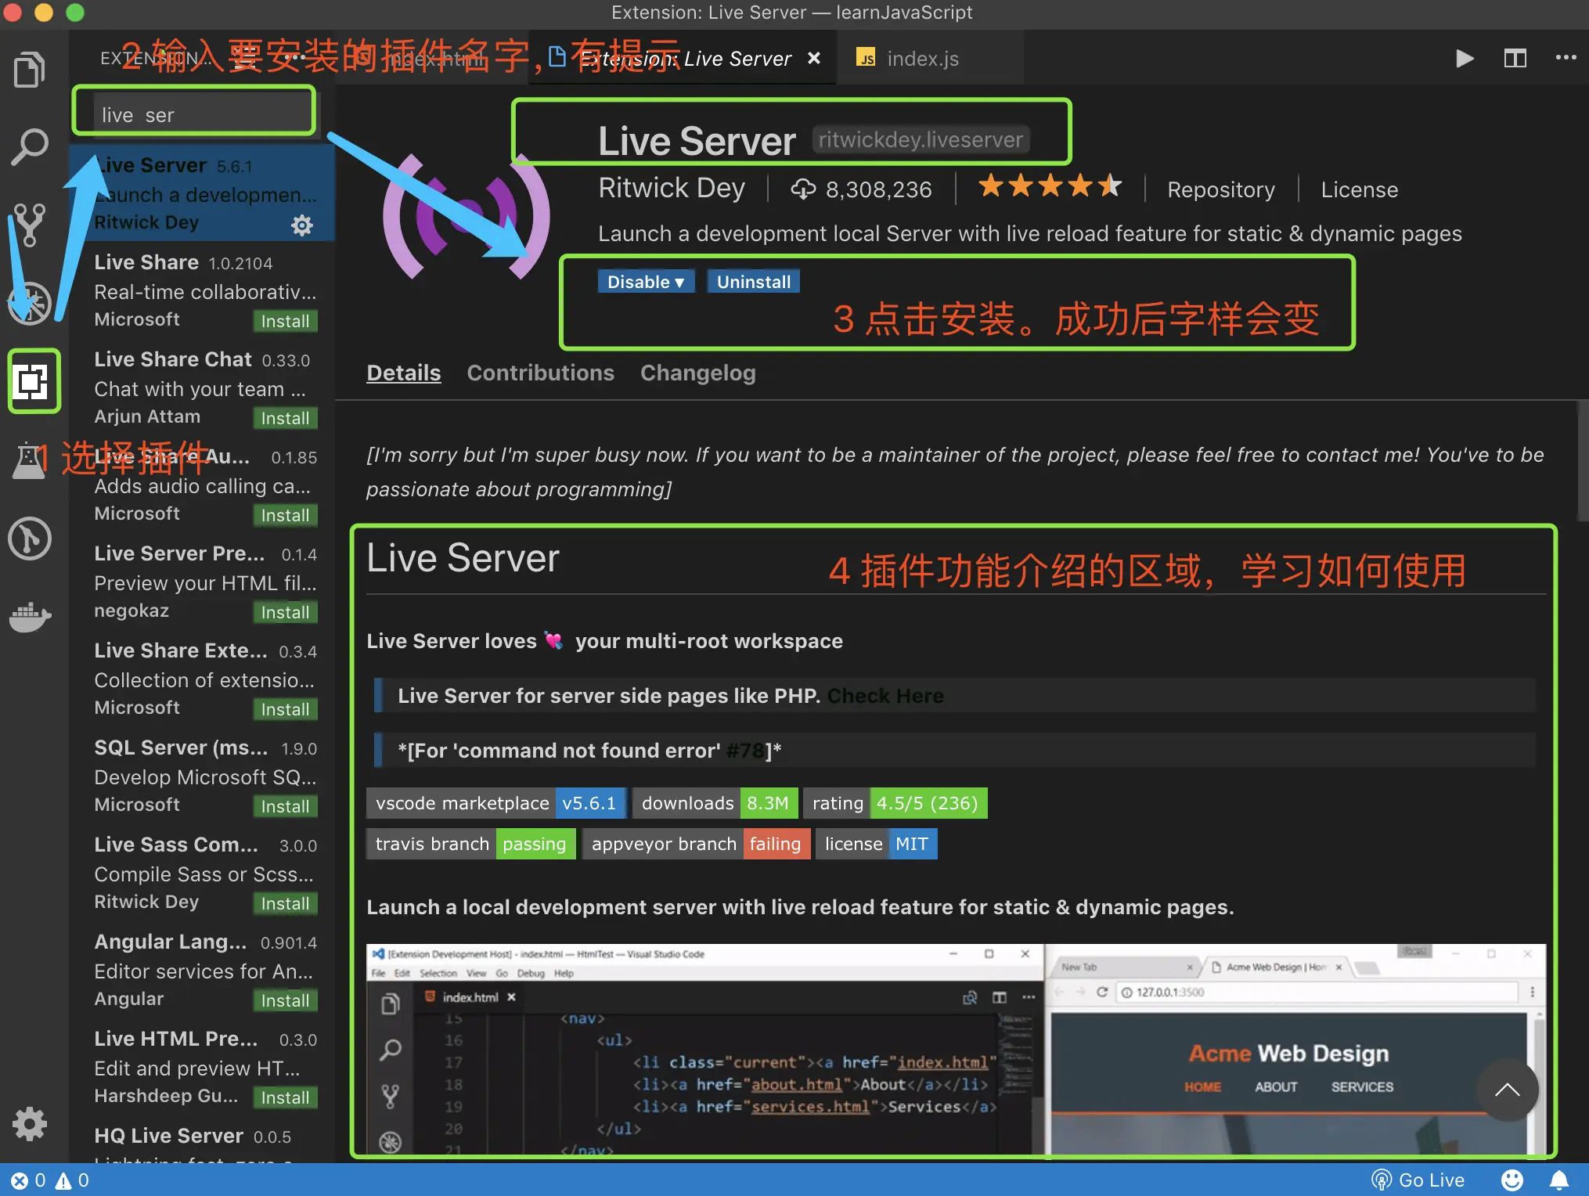Click the feedback smiley in status bar
This screenshot has width=1589, height=1196.
tap(1512, 1180)
